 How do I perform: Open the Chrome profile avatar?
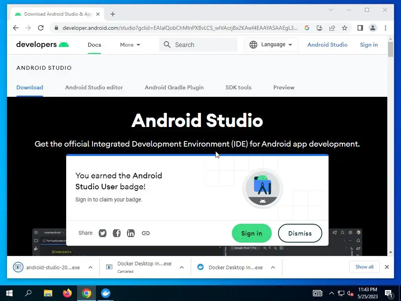373,28
